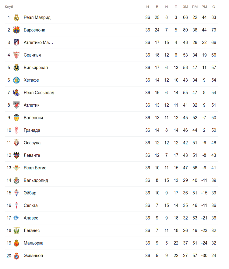Click the Villarreal yellow crest icon
229x269 pixels.
16,68
